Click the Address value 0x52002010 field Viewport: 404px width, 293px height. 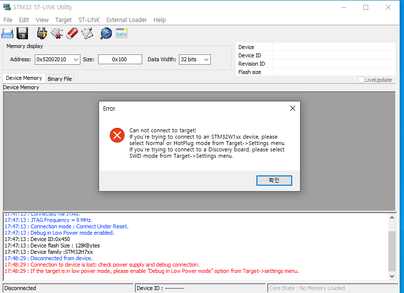coord(54,59)
